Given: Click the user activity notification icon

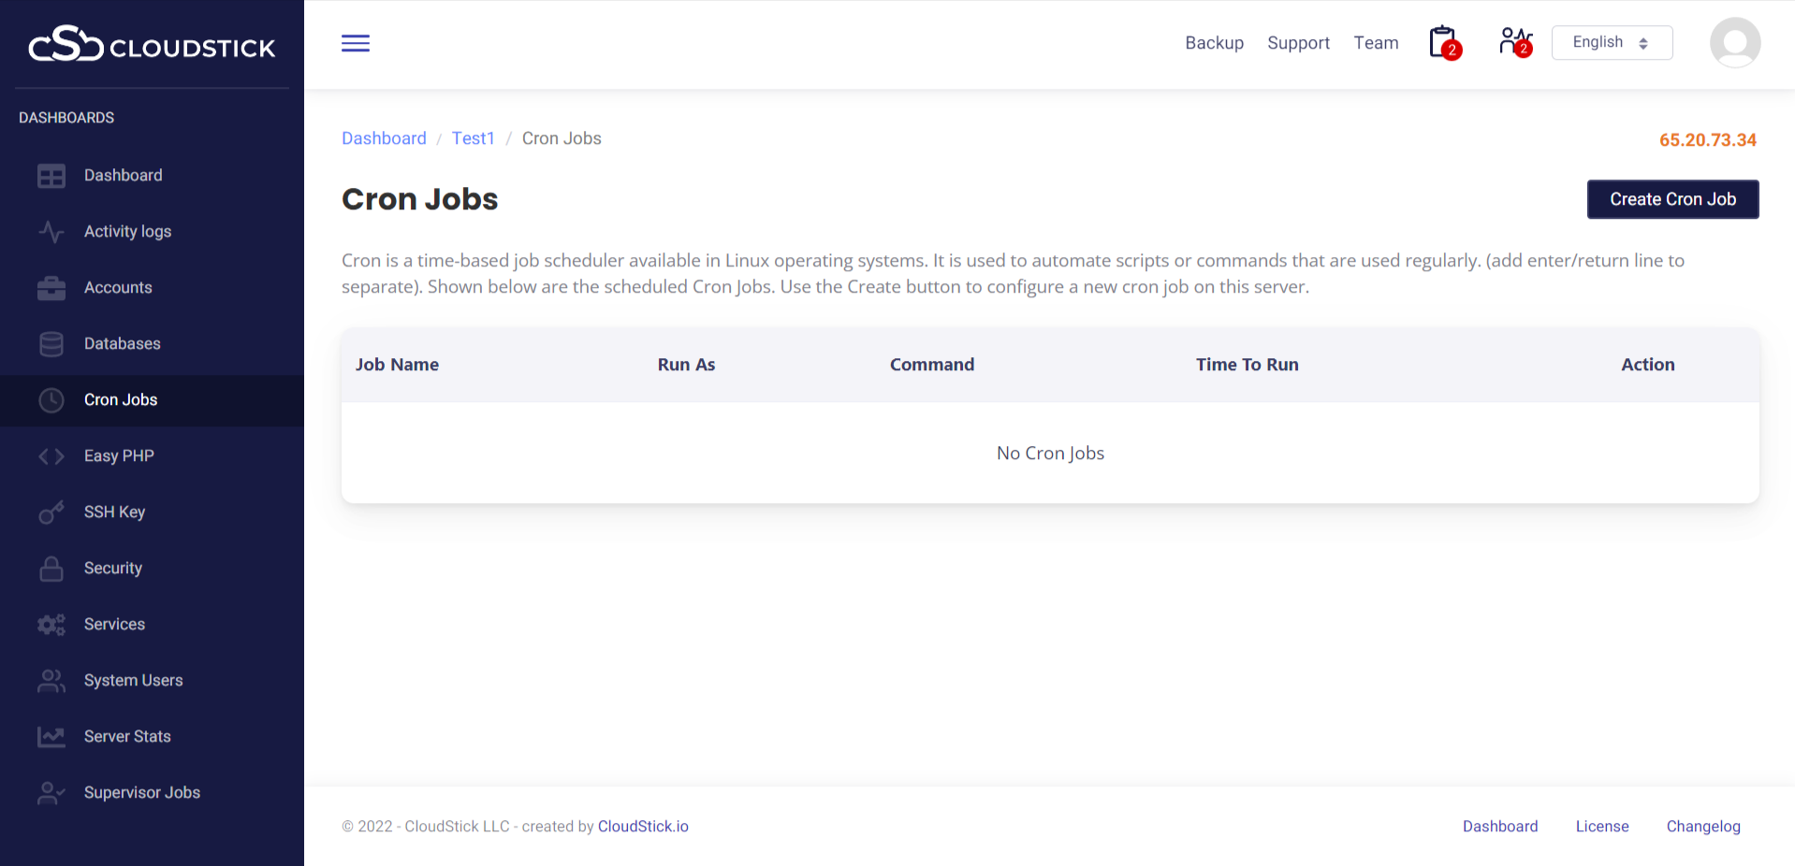Looking at the screenshot, I should (1514, 42).
